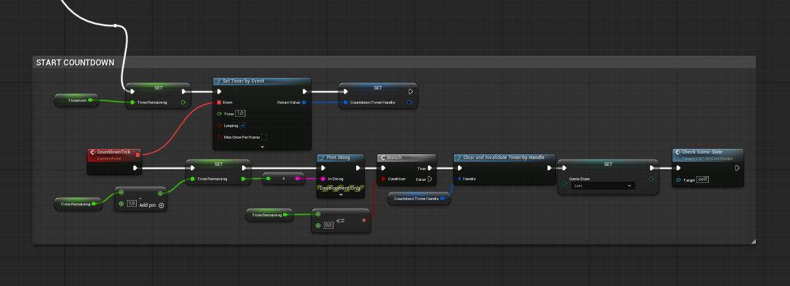Click the Looping boolean input pin
This screenshot has width=790, height=286.
(x=219, y=126)
